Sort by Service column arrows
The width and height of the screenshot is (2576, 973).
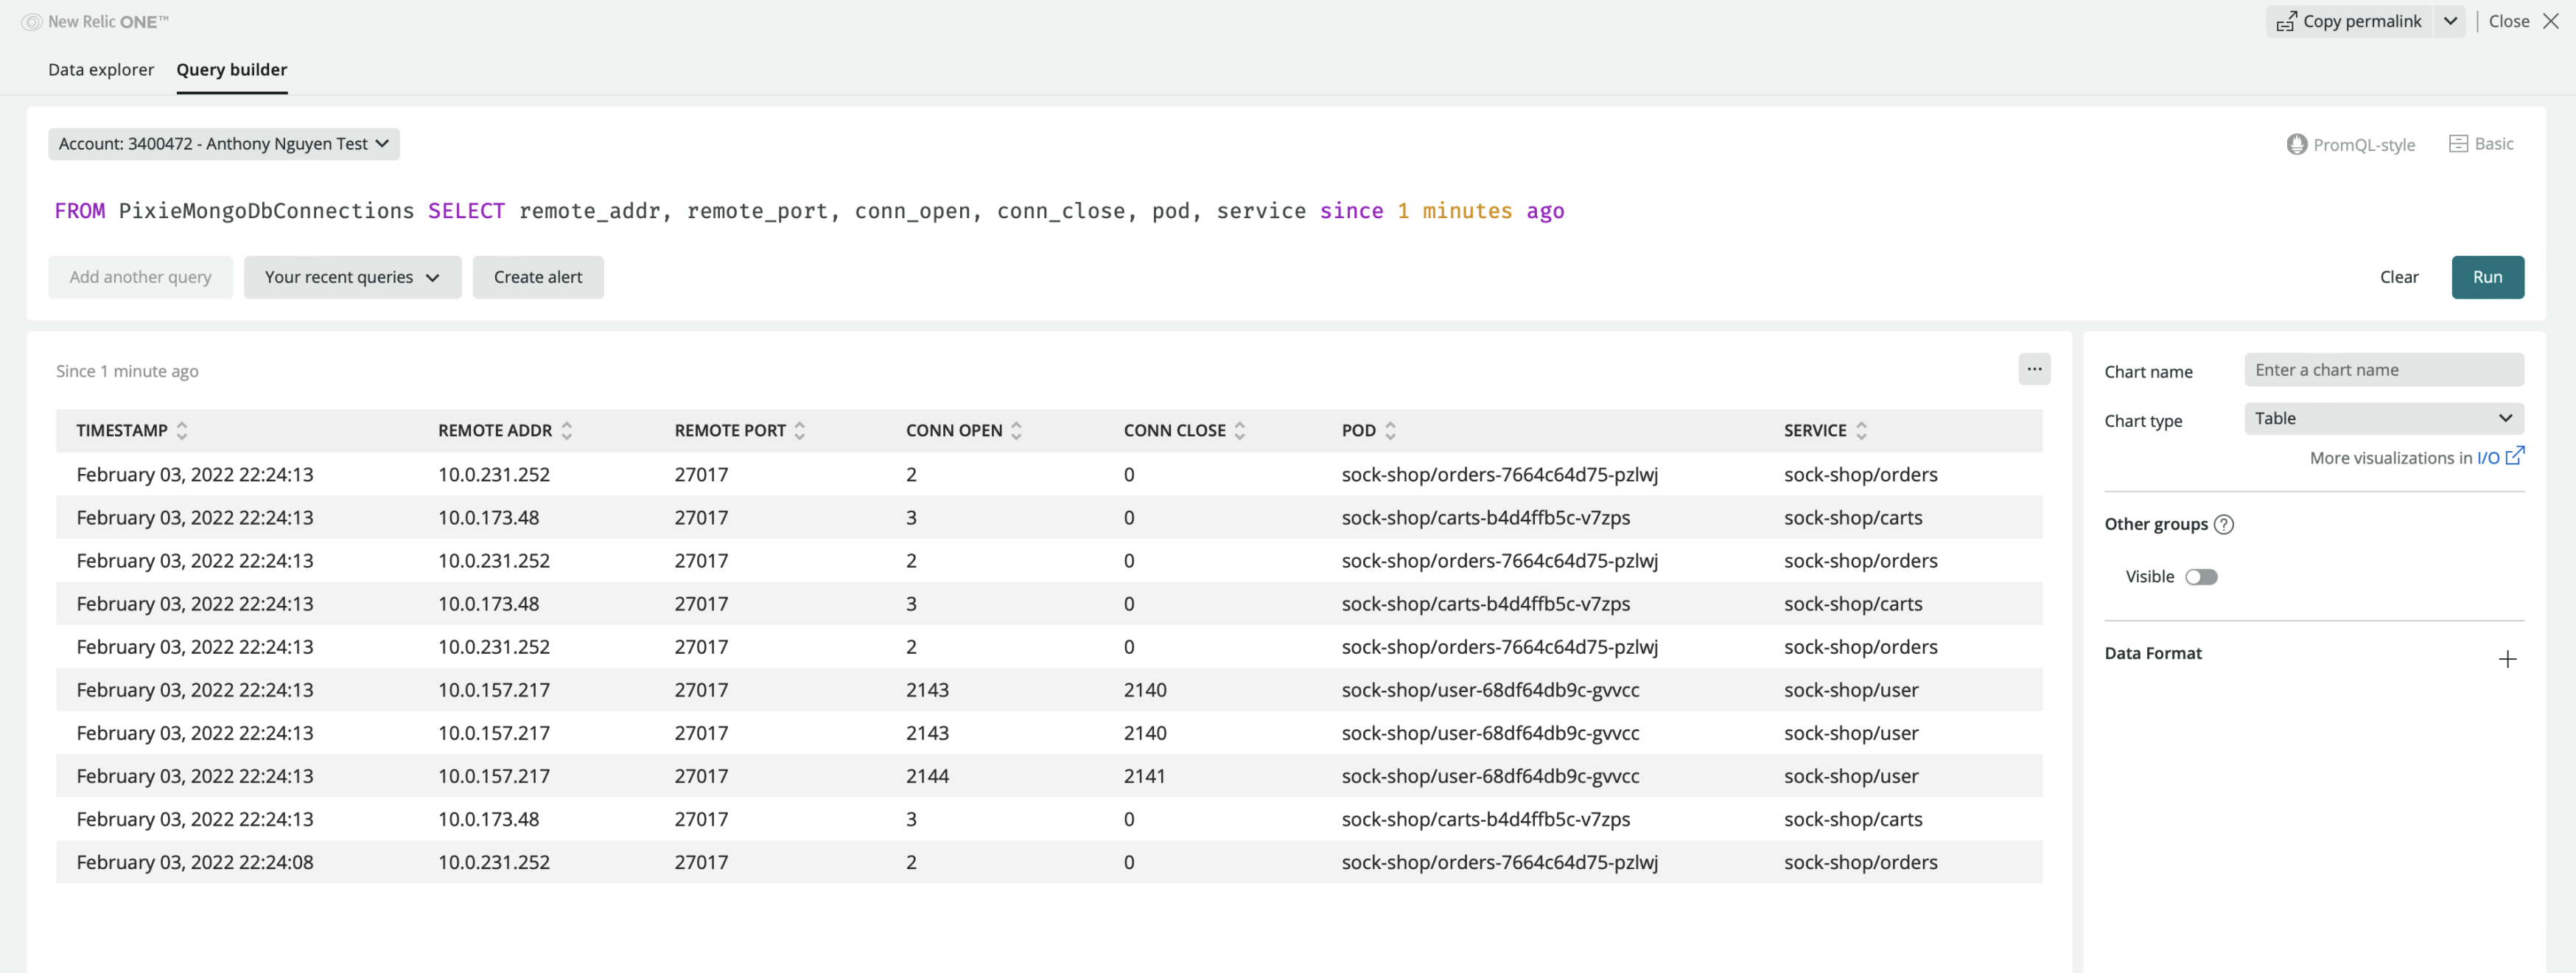[x=1861, y=431]
